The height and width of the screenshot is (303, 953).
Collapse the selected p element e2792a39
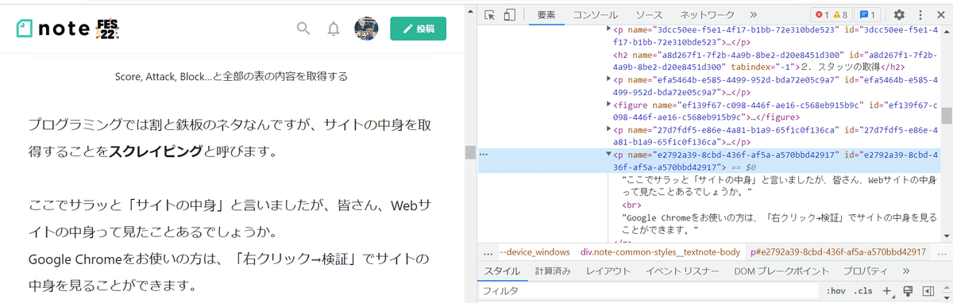pyautogui.click(x=609, y=155)
